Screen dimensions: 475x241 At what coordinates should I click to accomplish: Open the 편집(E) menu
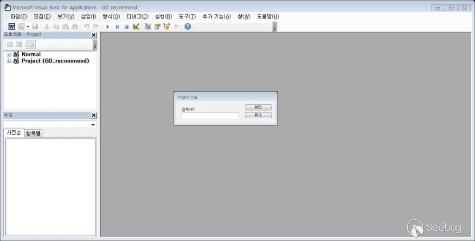coord(42,17)
